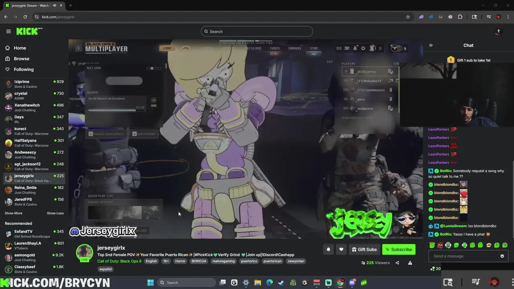Open asmongold recommended channel
Image resolution: width=514 pixels, height=289 pixels.
(x=34, y=257)
